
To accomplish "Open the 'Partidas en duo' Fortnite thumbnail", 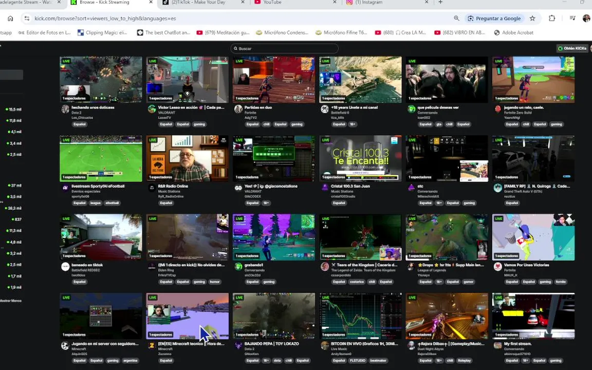I will tap(274, 80).
